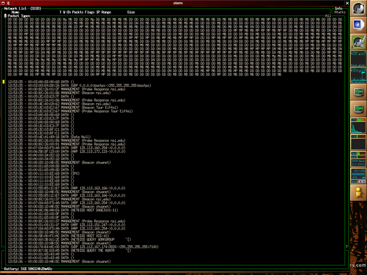Click the right arrow on battery applet
The image size is (367, 275).
(364, 181)
